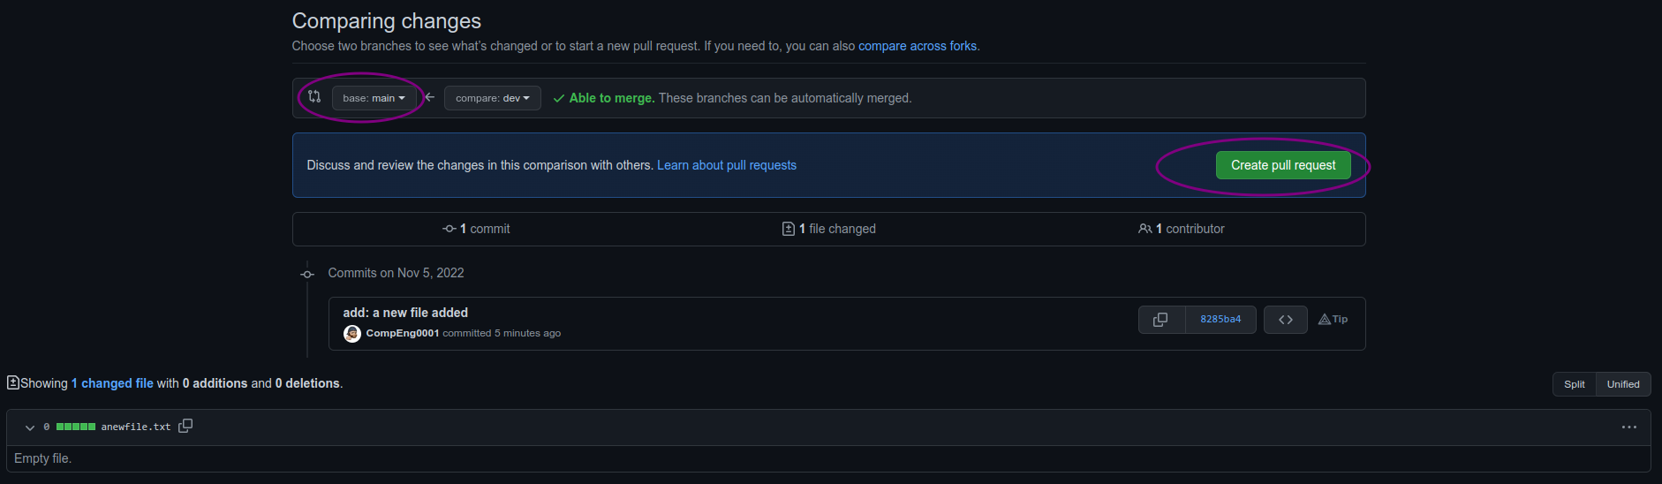This screenshot has width=1662, height=484.
Task: Open the 1 file changed tab
Action: [x=829, y=229]
